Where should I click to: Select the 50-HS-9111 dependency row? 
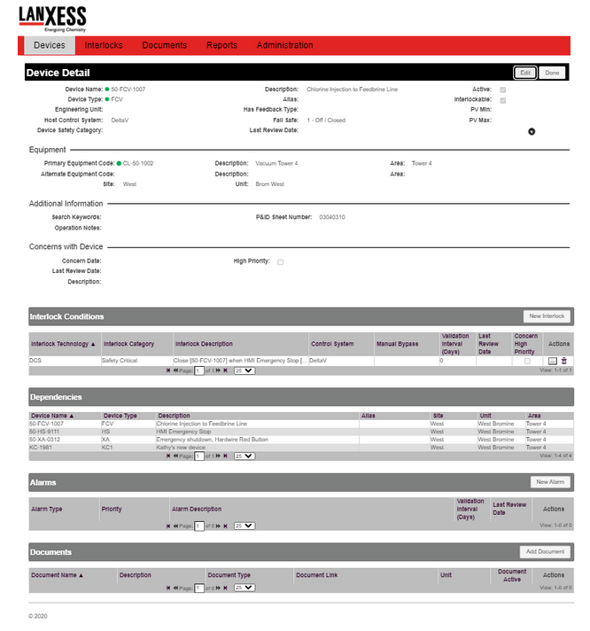pos(301,432)
